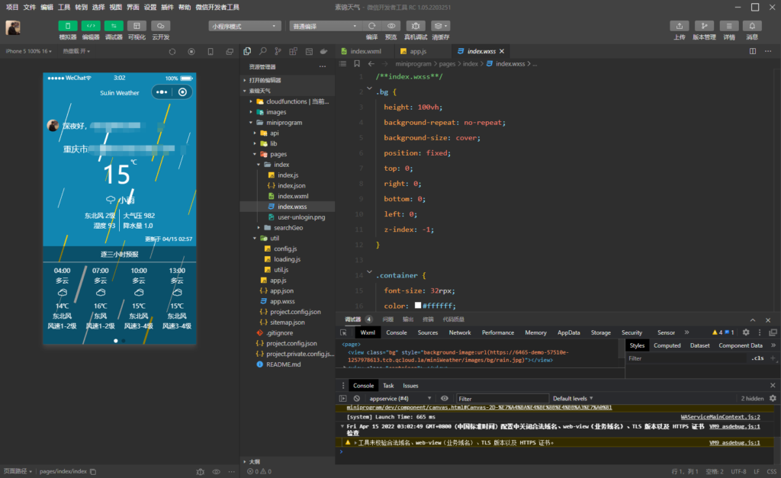The width and height of the screenshot is (781, 478).
Task: Clear console with the clear icon
Action: (356, 399)
